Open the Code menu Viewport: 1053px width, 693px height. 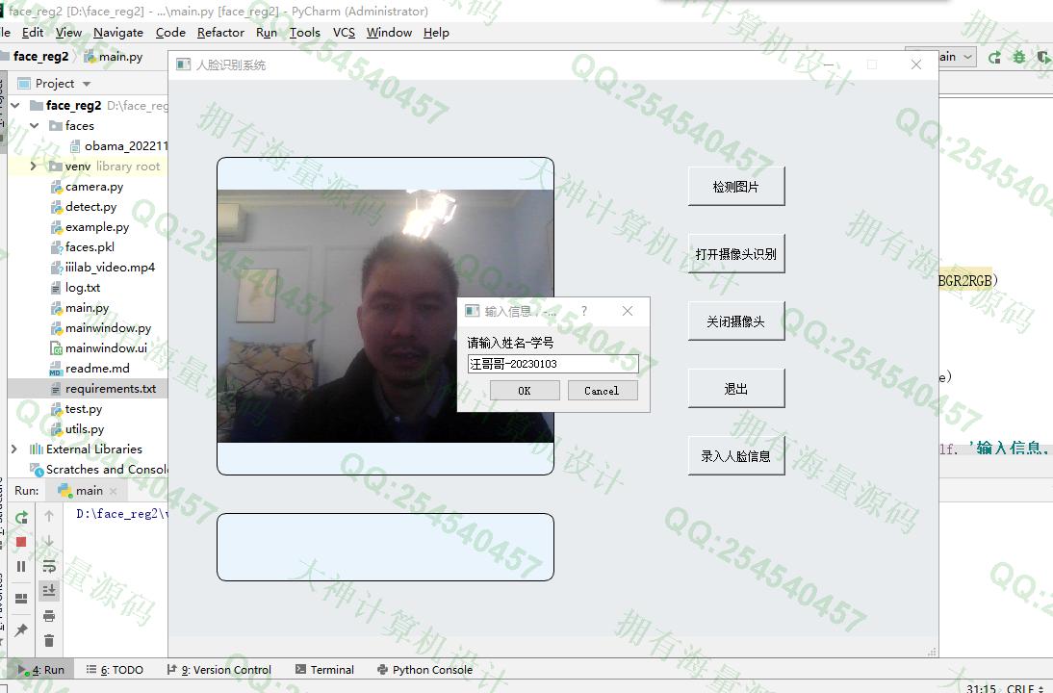click(x=170, y=32)
